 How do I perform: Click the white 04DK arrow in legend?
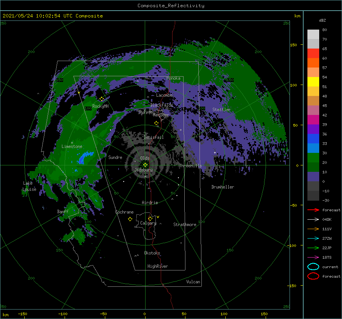point(313,219)
